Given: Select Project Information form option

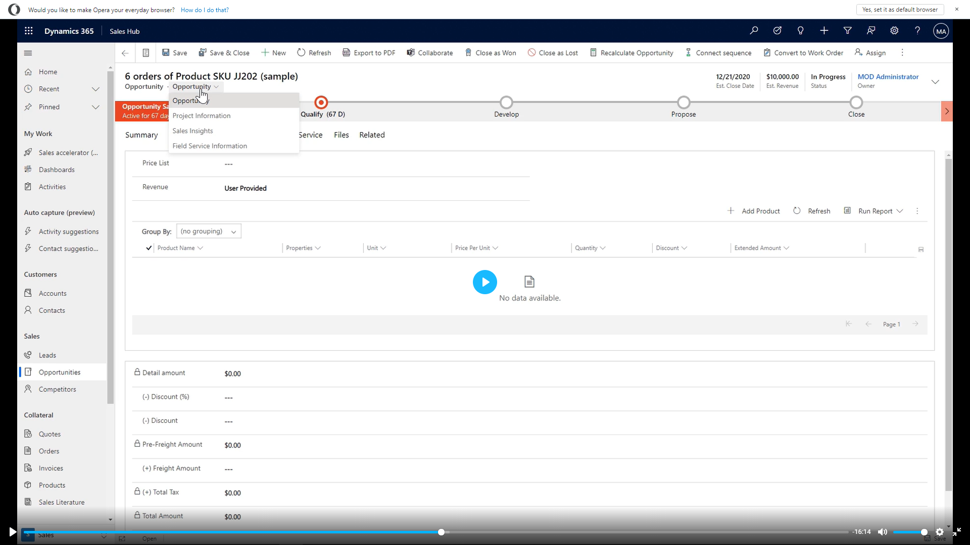Looking at the screenshot, I should point(234,116).
